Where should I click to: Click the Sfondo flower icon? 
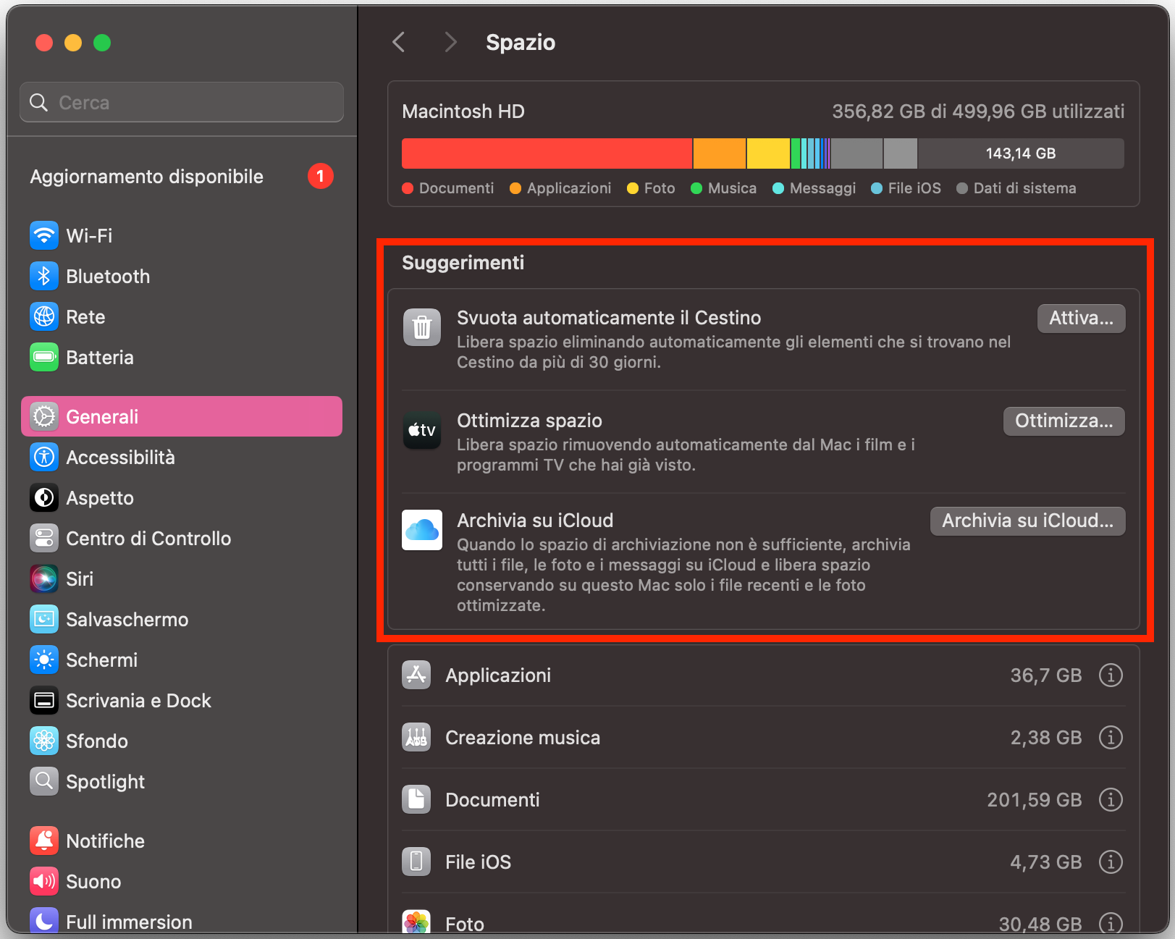pyautogui.click(x=44, y=741)
